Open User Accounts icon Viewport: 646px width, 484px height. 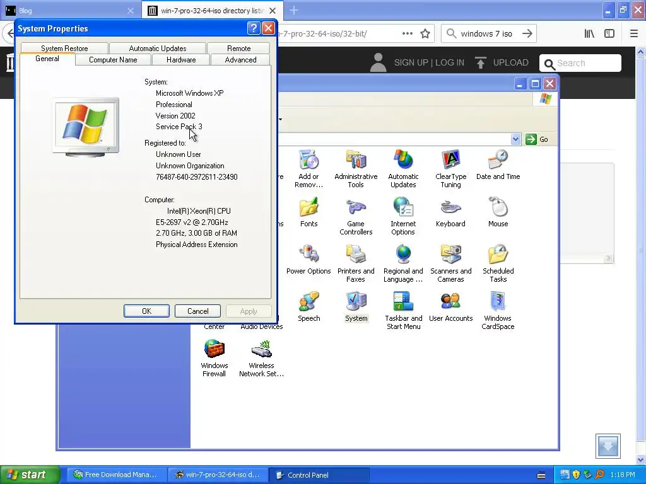pyautogui.click(x=450, y=307)
